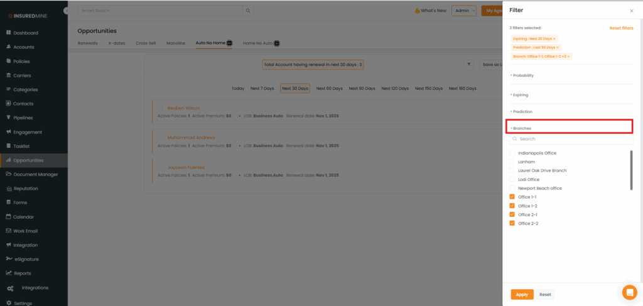Remove the Expiring Next 30 Days filter chip

pos(554,39)
